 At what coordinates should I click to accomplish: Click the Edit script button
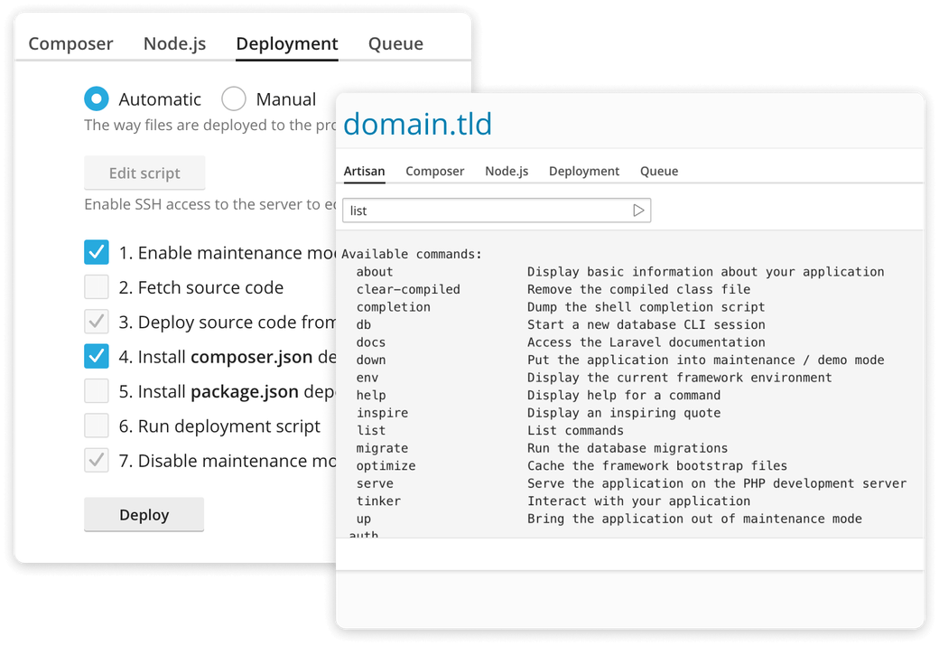pyautogui.click(x=144, y=173)
